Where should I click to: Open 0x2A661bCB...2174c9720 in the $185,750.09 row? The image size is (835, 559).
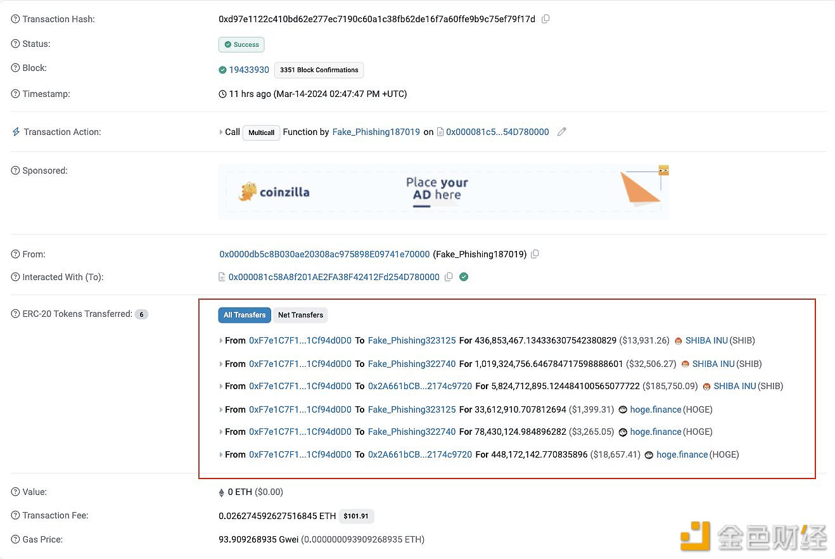[x=420, y=386]
